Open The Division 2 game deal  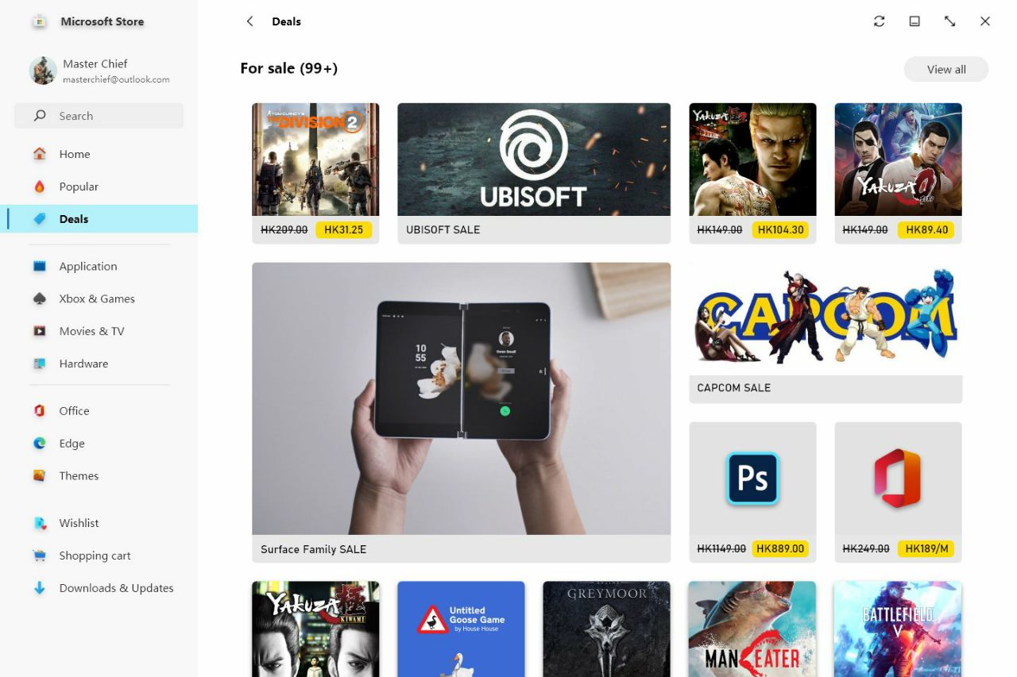315,173
